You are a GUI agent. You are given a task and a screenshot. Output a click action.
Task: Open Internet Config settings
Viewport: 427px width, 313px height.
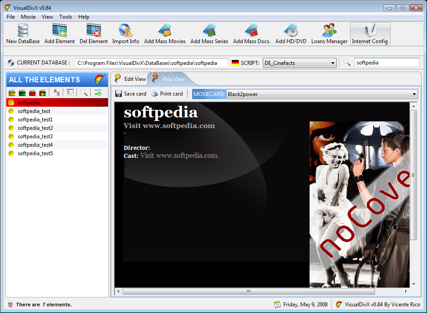pyautogui.click(x=370, y=34)
